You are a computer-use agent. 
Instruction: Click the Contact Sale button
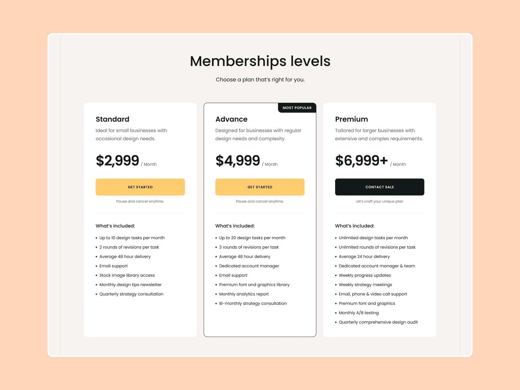(380, 187)
